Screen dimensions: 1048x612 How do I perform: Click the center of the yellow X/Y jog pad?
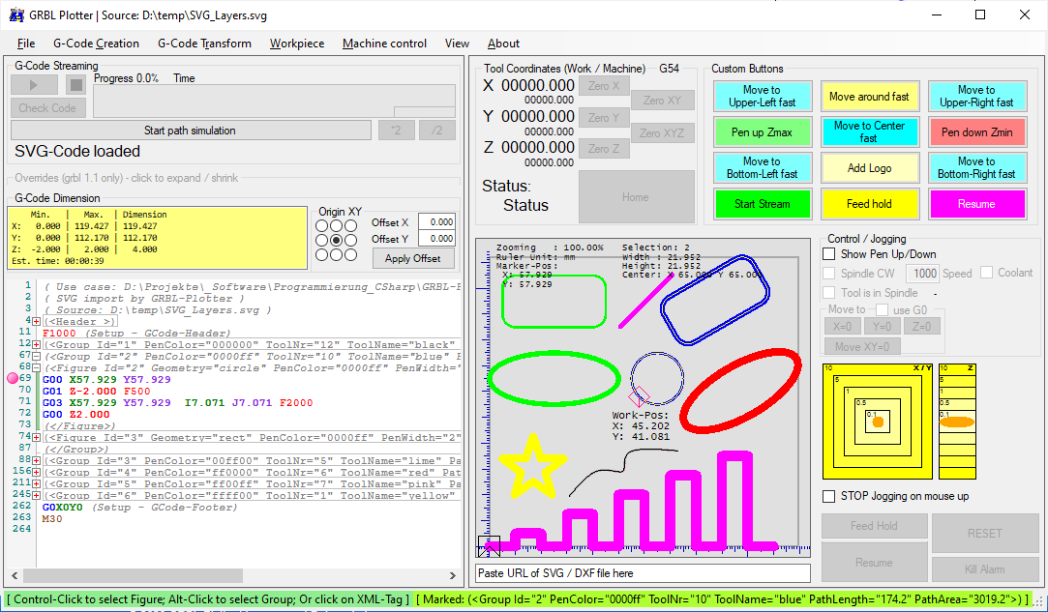[x=877, y=421]
